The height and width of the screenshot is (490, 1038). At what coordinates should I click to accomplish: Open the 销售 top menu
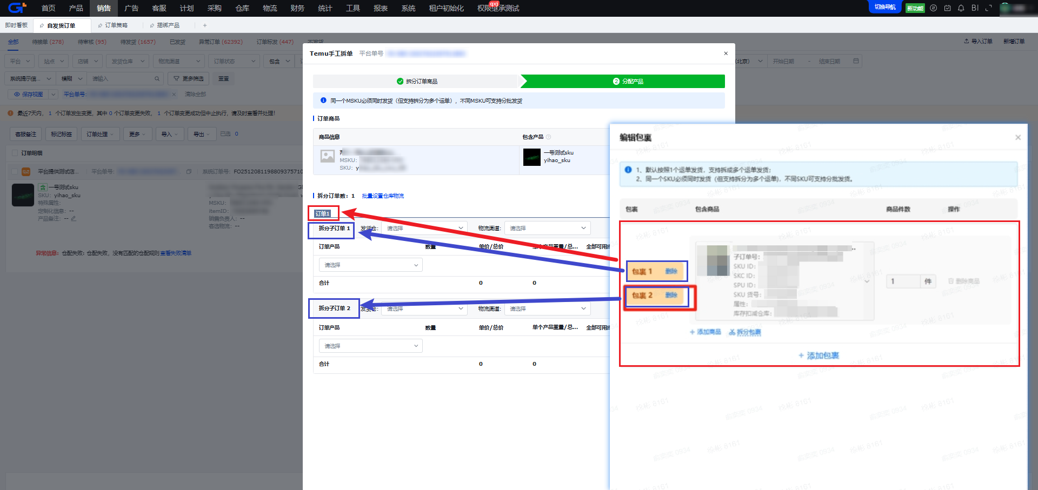point(104,8)
